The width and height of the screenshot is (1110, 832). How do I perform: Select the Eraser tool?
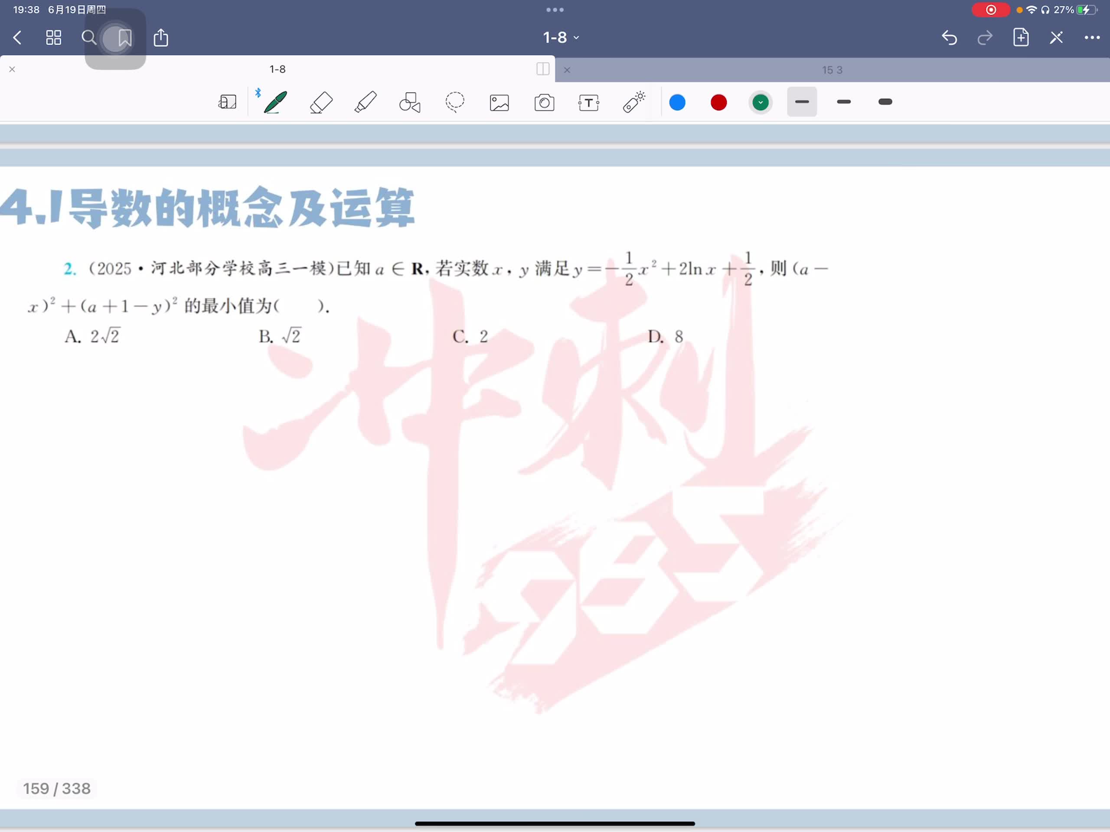[x=321, y=102]
